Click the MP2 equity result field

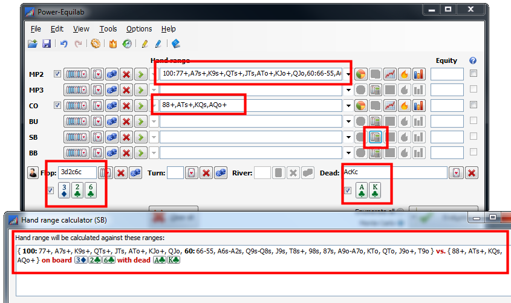(447, 74)
